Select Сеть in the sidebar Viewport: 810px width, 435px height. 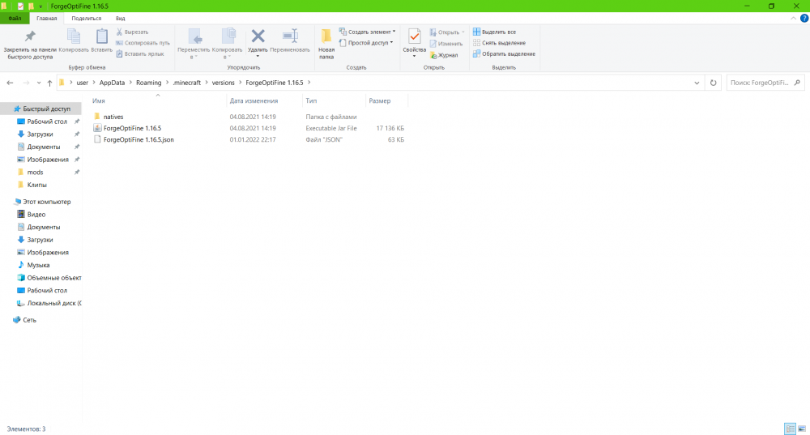coord(29,320)
